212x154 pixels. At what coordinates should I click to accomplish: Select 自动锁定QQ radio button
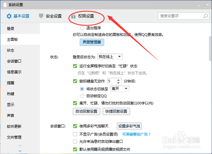point(82,96)
